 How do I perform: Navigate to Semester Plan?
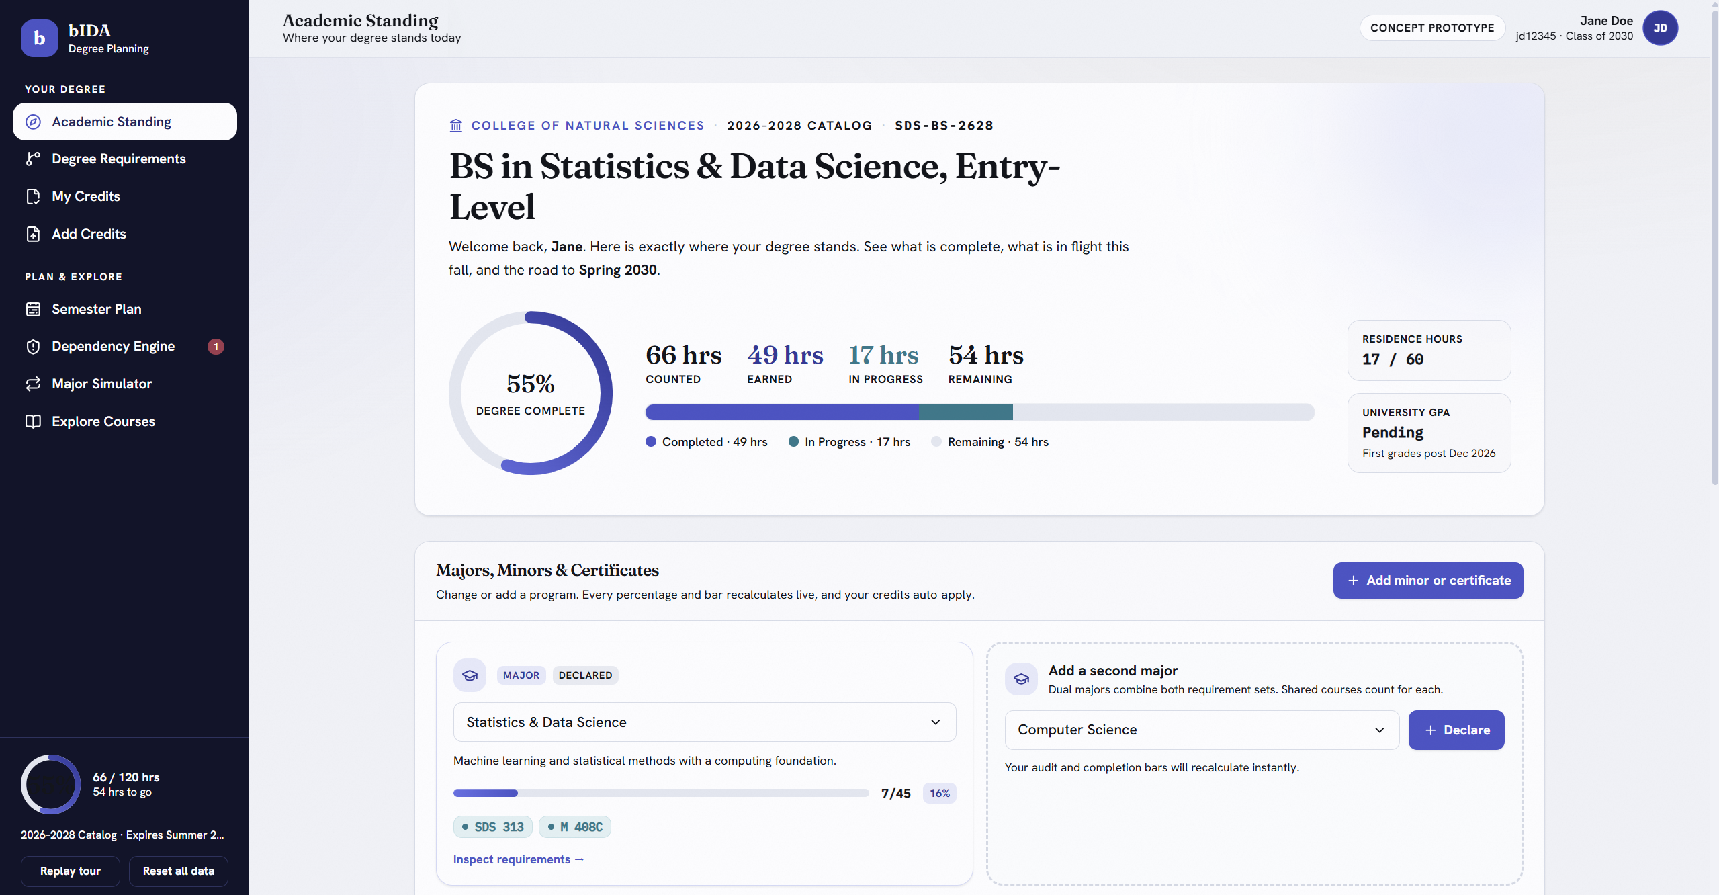point(125,309)
